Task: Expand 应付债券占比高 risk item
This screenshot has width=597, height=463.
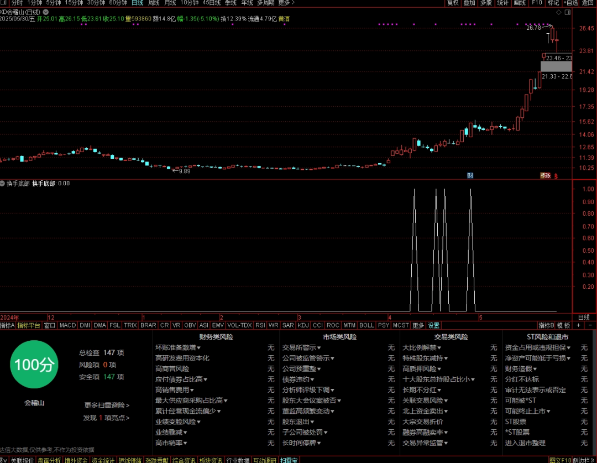Action: coord(181,379)
